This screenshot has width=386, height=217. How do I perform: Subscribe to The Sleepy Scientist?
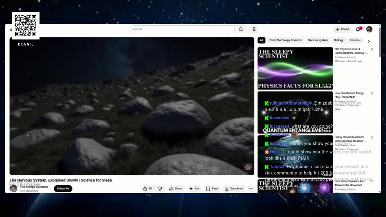click(63, 189)
